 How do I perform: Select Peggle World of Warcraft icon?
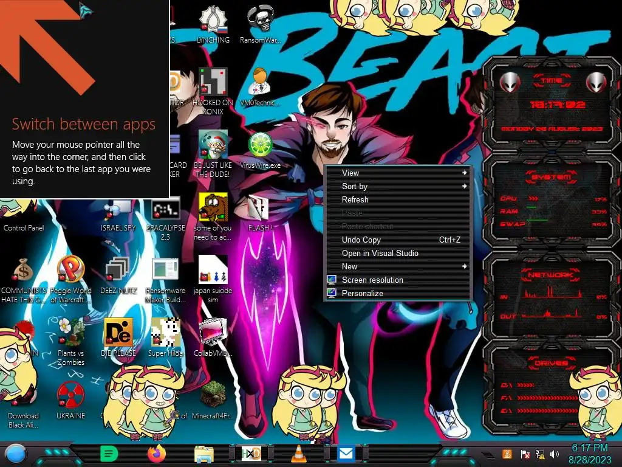[x=70, y=280]
